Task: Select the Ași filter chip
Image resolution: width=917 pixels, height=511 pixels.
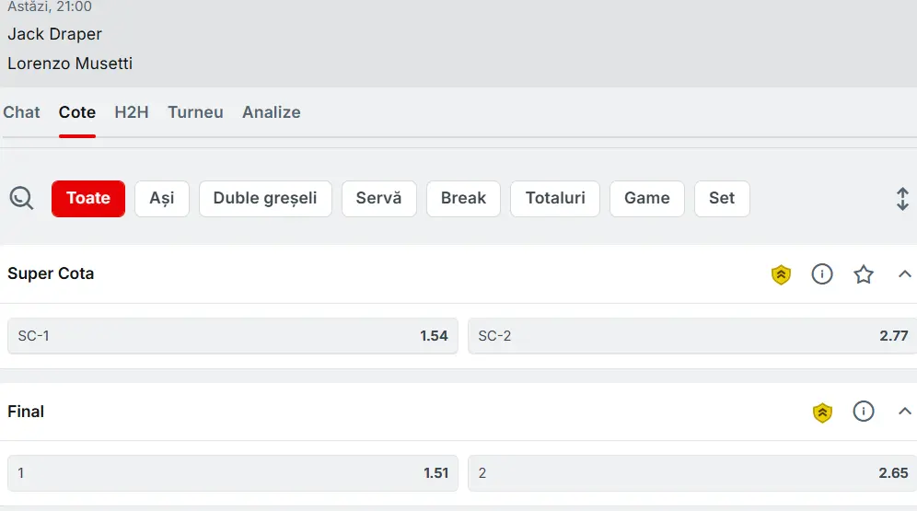Action: click(162, 199)
